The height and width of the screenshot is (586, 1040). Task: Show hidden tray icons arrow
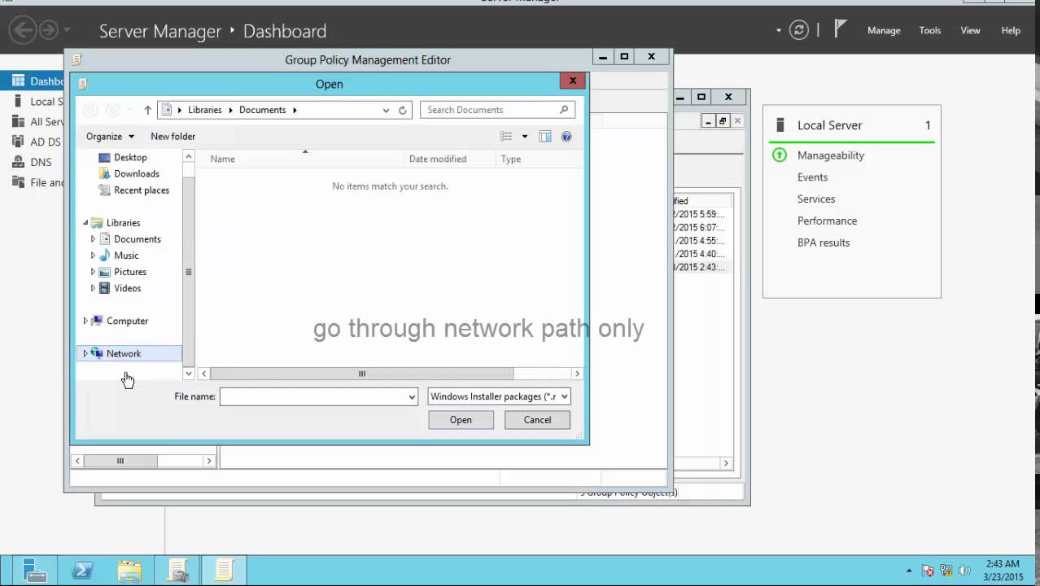click(909, 571)
